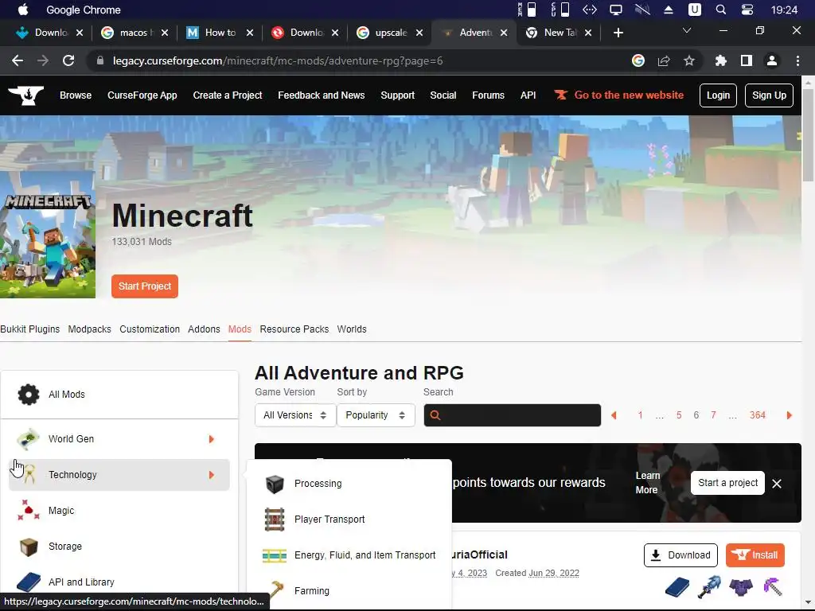Open the All Versions game version dropdown
815x611 pixels.
(x=294, y=415)
